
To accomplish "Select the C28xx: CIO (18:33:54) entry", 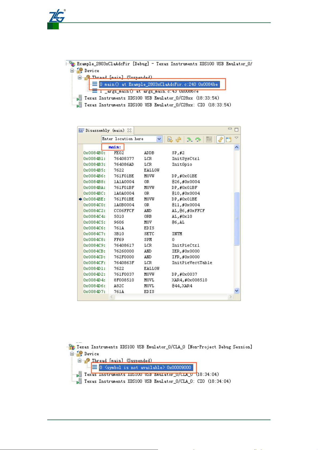I will [158, 105].
